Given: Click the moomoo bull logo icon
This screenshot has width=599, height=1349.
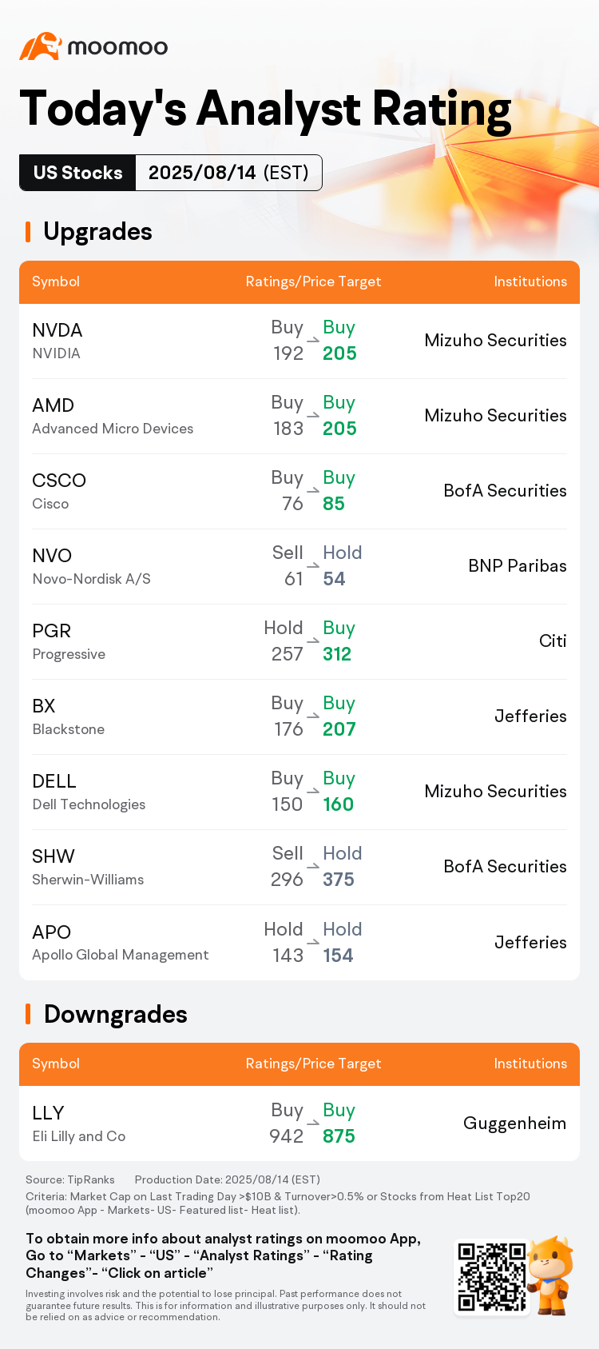Looking at the screenshot, I should [x=40, y=46].
